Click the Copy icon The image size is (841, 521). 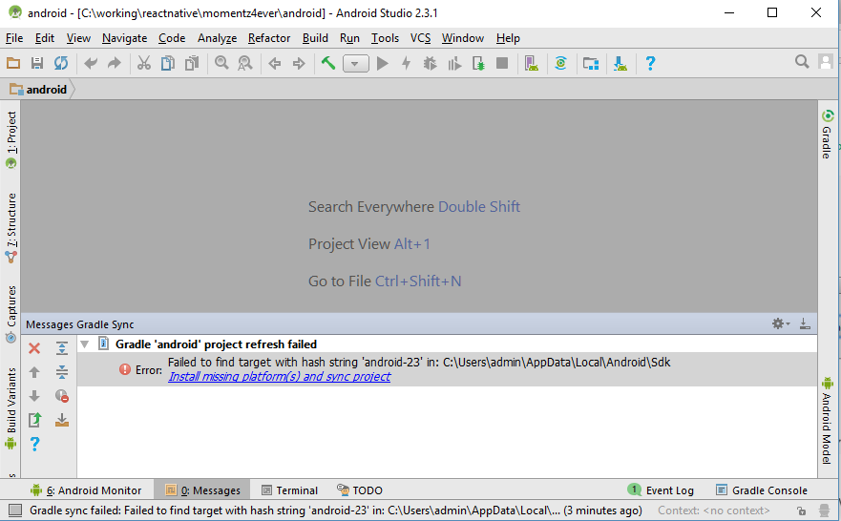(168, 63)
